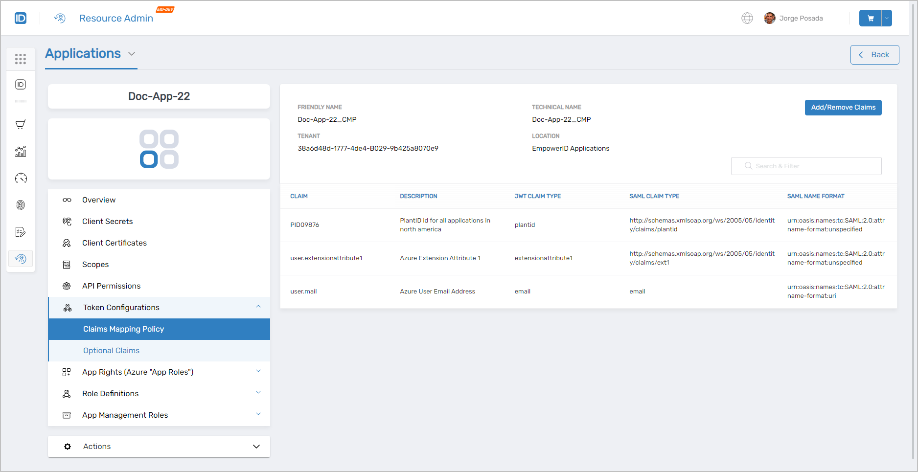The width and height of the screenshot is (918, 472).
Task: Expand the Actions panel
Action: tap(256, 446)
